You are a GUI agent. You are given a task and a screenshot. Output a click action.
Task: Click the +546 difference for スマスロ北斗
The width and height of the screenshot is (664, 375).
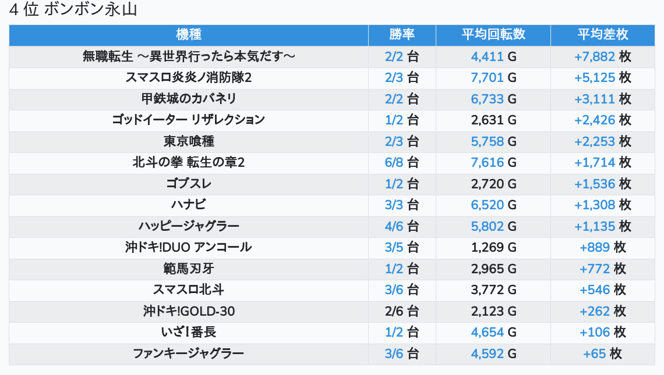tap(595, 290)
